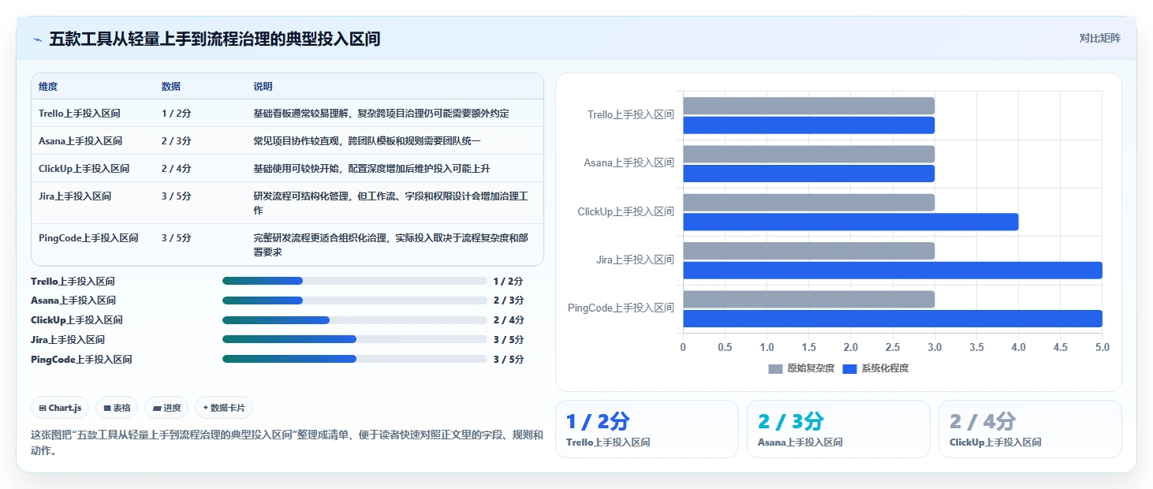Click the 数据卡片 chip star icon
This screenshot has width=1153, height=489.
(x=206, y=408)
